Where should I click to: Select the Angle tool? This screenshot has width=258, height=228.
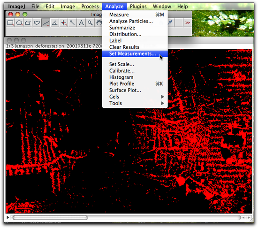click(55, 23)
